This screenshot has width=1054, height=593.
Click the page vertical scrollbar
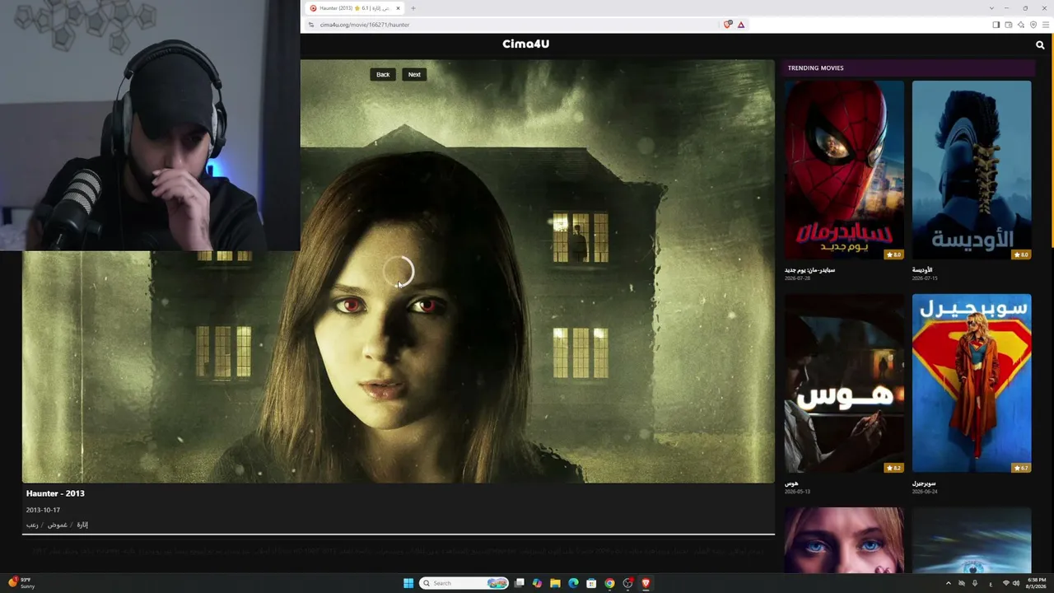coord(1052,140)
